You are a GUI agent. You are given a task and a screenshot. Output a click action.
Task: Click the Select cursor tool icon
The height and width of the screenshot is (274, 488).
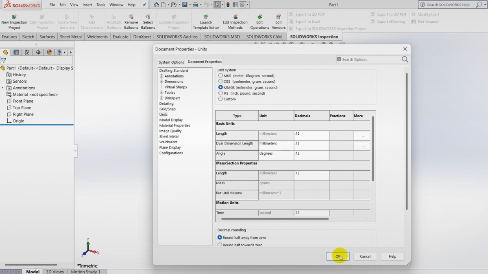tap(217, 5)
